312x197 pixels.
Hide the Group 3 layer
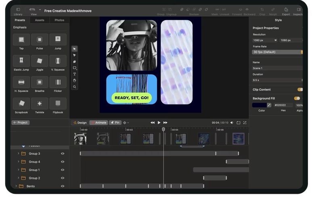click(x=63, y=153)
